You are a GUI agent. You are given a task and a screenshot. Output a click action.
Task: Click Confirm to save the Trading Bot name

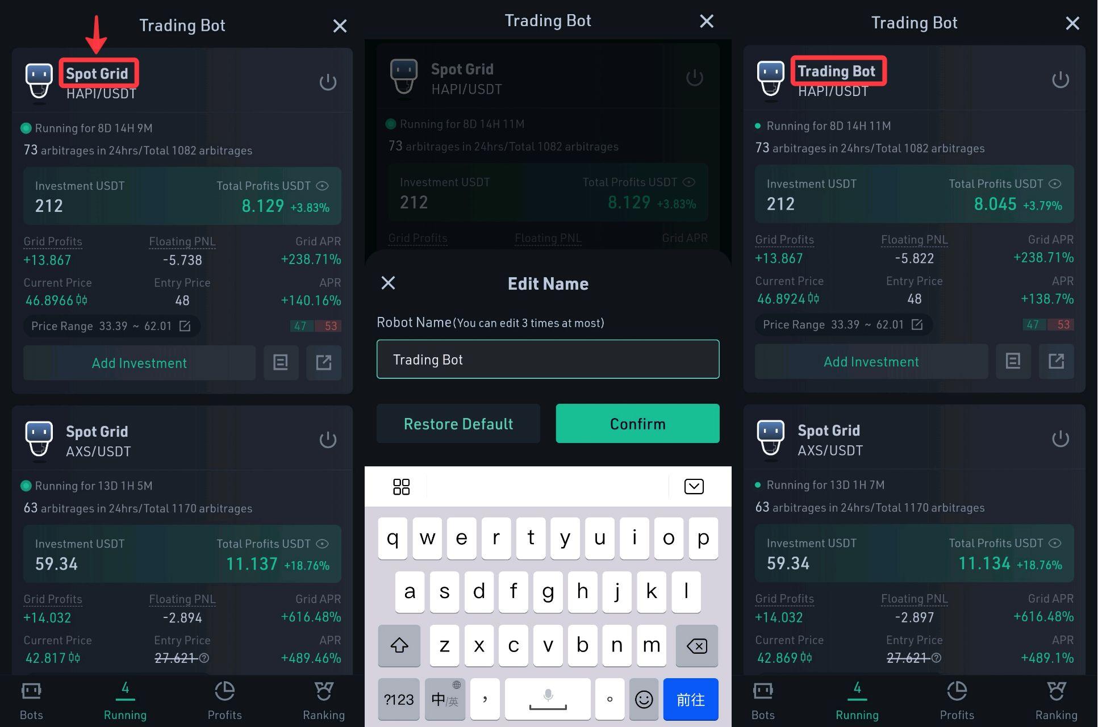tap(638, 423)
